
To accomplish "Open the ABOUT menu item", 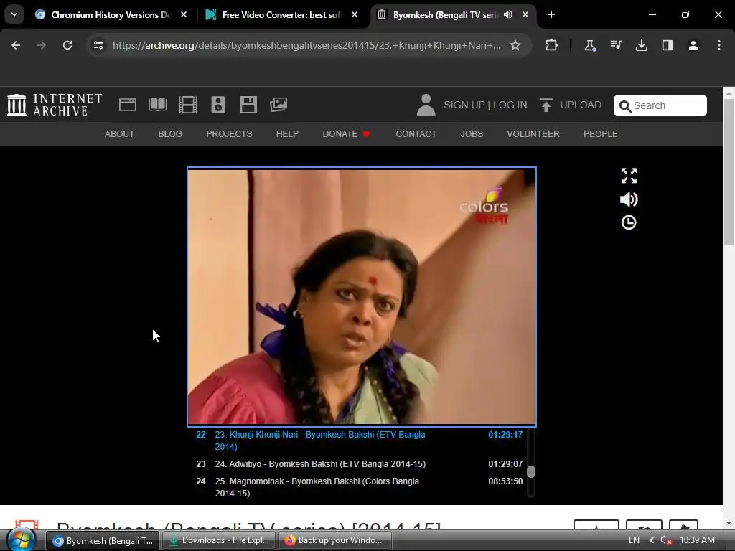I will point(120,134).
